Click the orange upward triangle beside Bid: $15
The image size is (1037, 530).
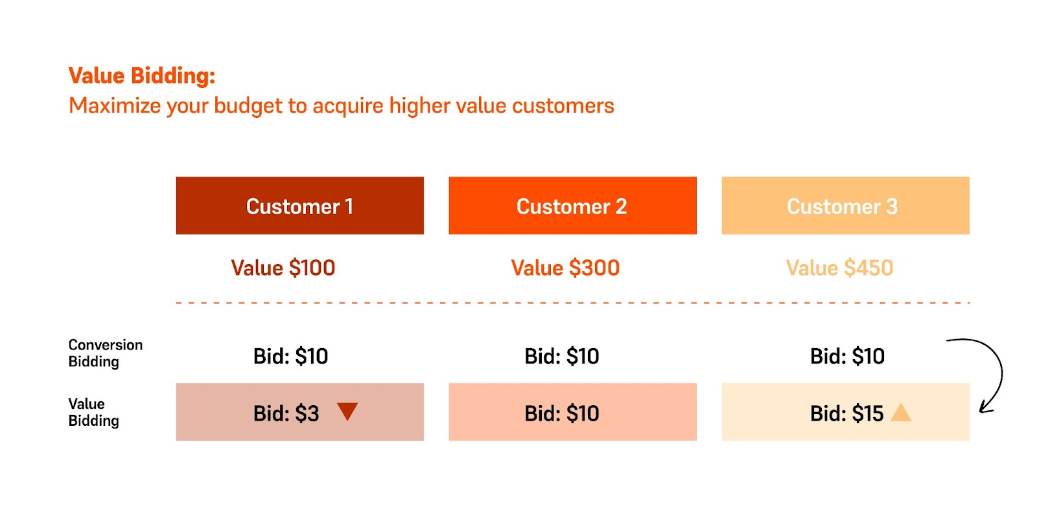[x=901, y=412]
